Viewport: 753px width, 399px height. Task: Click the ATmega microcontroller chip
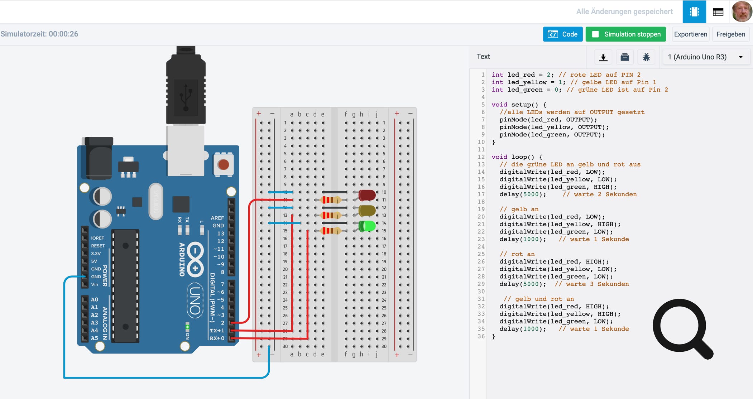(125, 286)
